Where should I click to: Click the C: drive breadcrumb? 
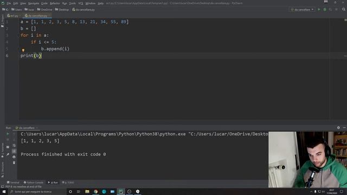pos(5,10)
